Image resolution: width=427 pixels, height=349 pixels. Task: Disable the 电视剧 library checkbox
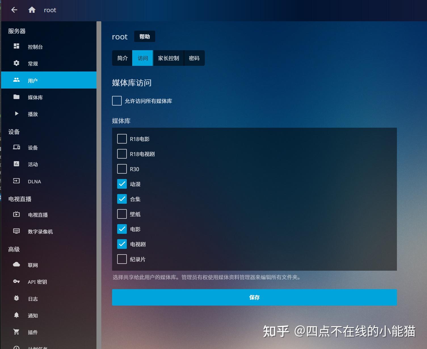point(122,244)
